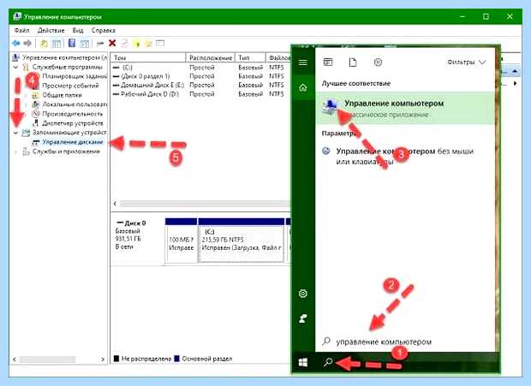Select Локальные пользователи tree item
This screenshot has width=531, height=386.
coord(75,104)
